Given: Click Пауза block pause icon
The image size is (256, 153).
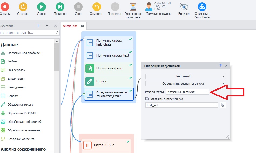Looking at the screenshot, I should (x=87, y=145).
